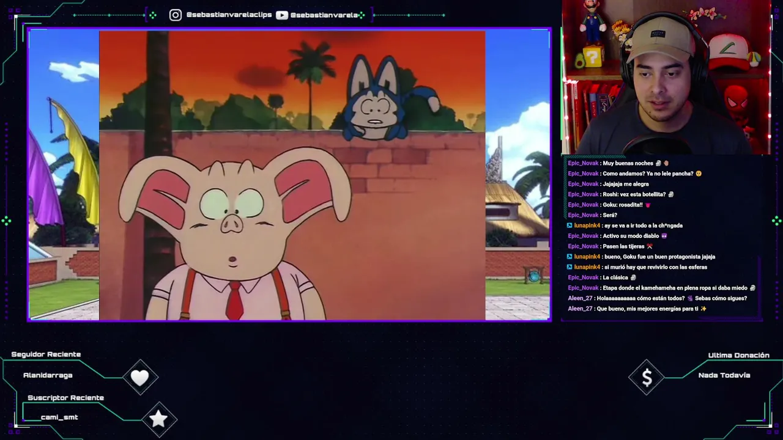This screenshot has height=440, width=783.
Task: Select recent follower name Alanidarraga
Action: 48,375
